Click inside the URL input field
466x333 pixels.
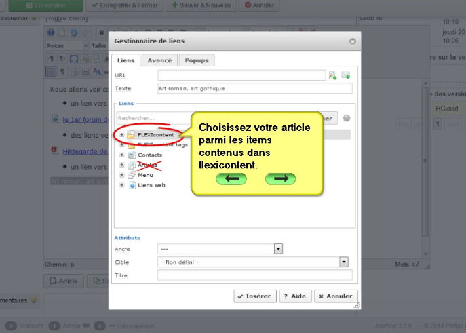[x=241, y=75]
